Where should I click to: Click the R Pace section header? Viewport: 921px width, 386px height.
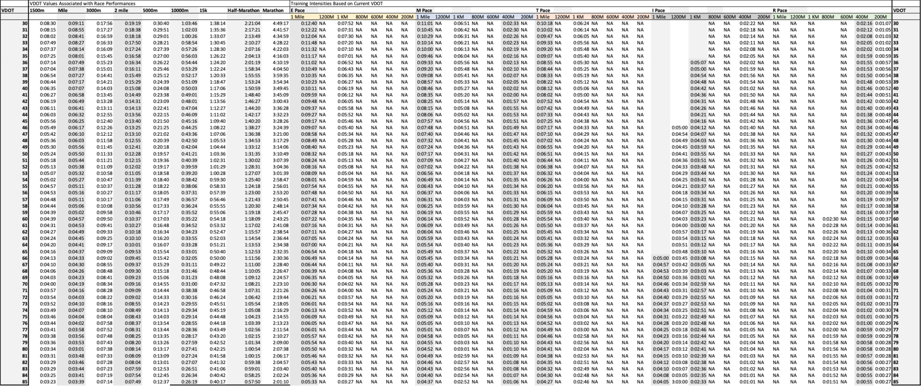click(780, 10)
